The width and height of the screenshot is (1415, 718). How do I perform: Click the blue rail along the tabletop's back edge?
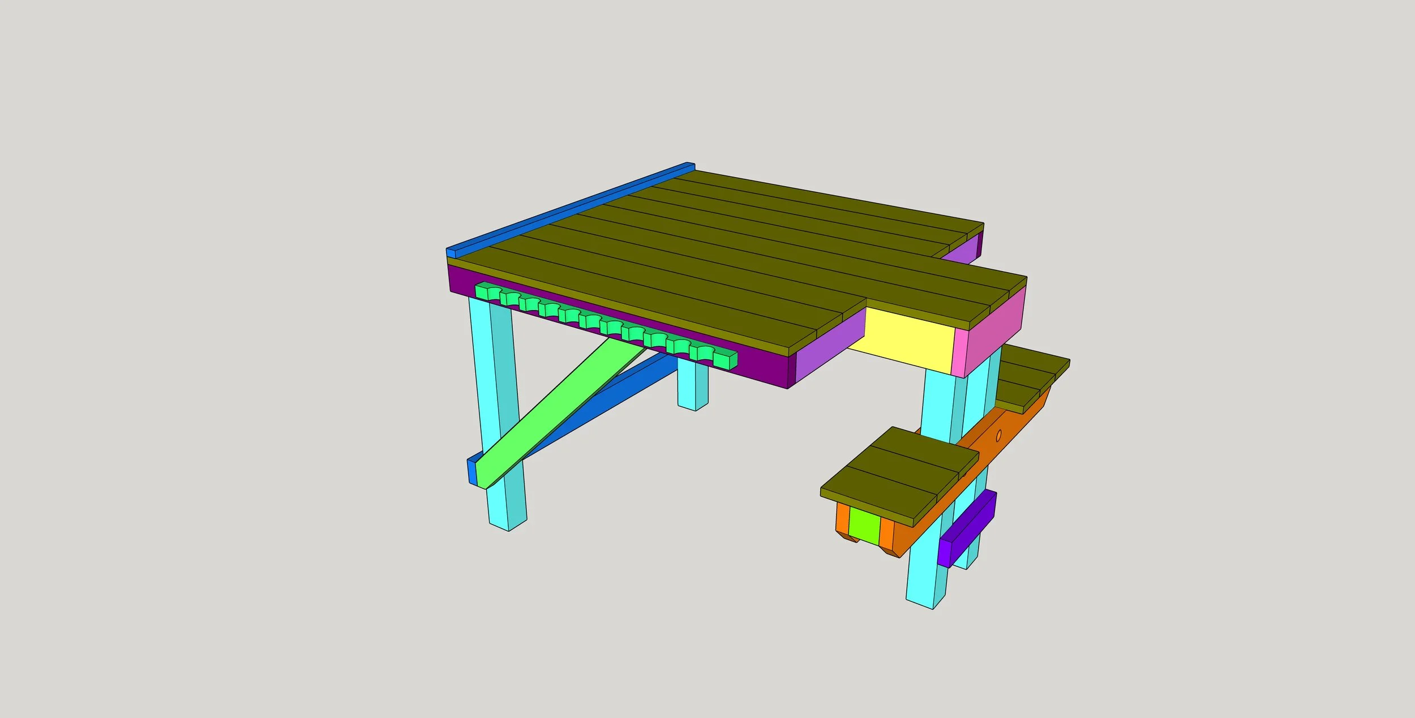point(566,210)
